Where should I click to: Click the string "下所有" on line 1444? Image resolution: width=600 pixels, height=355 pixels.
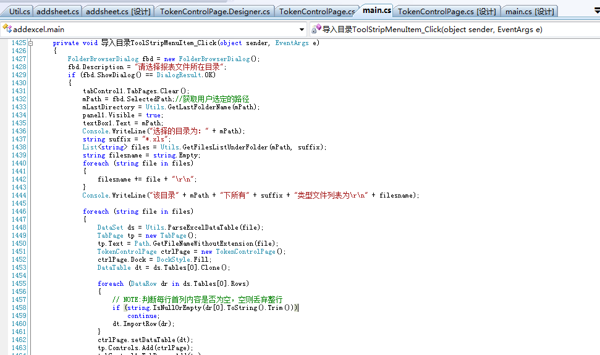(235, 195)
